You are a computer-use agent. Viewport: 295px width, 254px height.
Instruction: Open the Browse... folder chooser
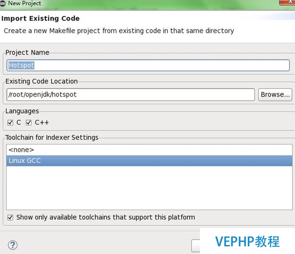pos(275,95)
